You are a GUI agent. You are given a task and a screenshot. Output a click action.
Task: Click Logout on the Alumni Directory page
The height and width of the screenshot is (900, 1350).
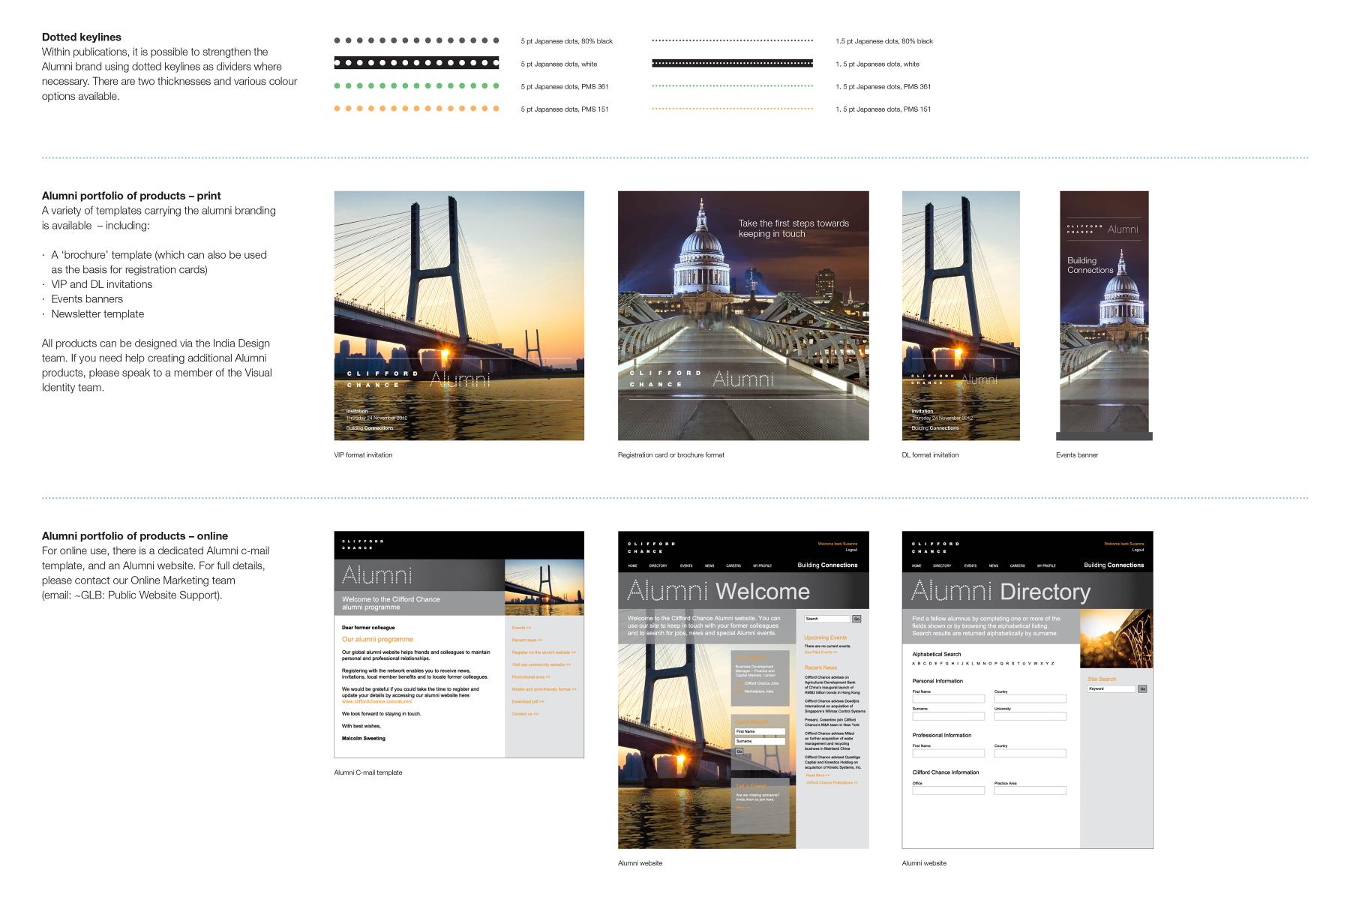click(x=1138, y=550)
